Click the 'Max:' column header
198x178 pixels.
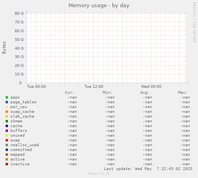tap(182, 93)
